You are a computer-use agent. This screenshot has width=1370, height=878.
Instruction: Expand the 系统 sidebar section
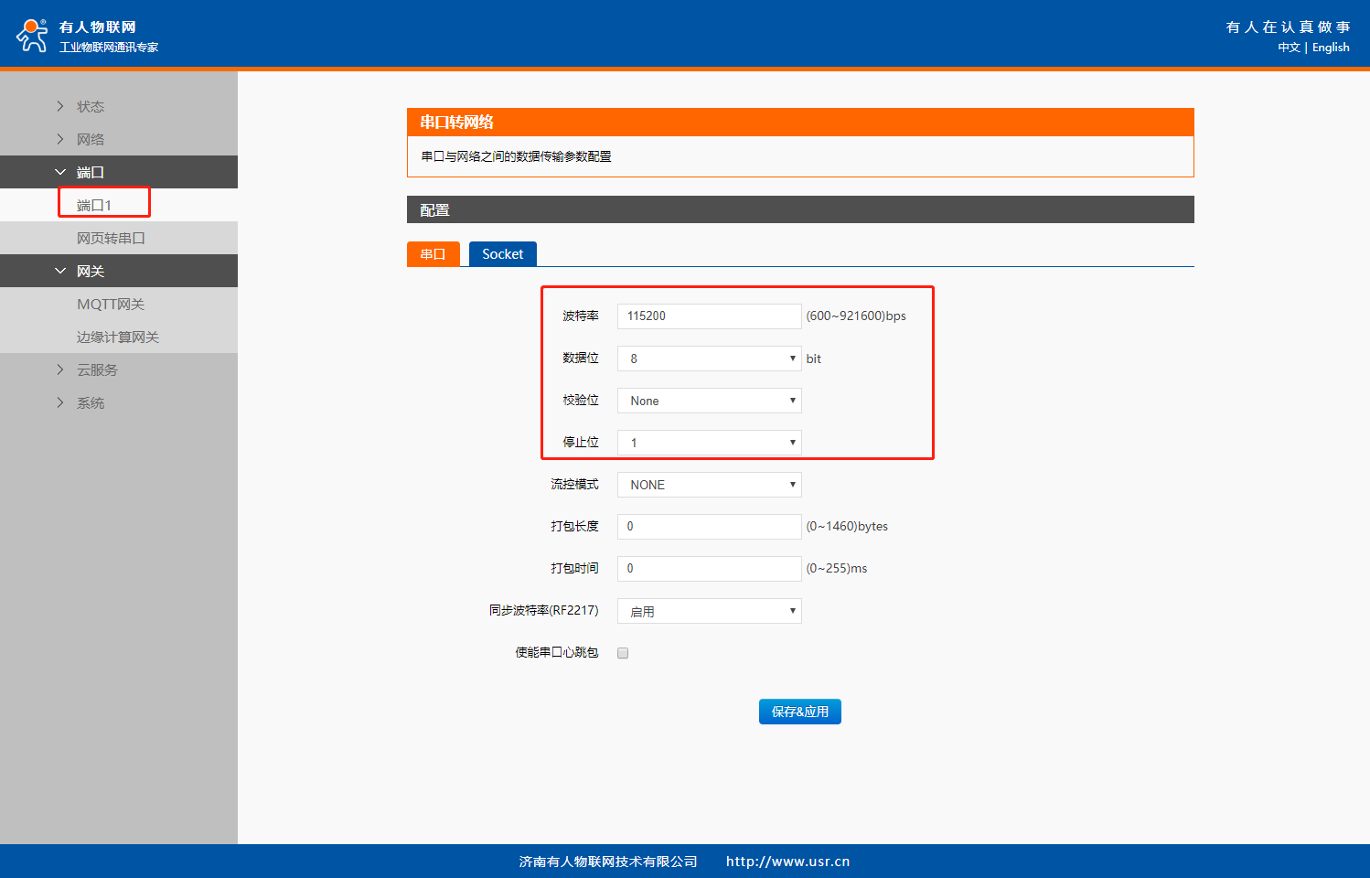click(90, 402)
